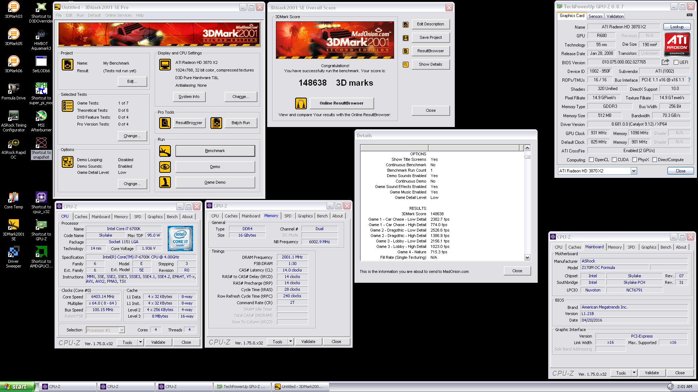The width and height of the screenshot is (698, 392).
Task: Select the SetLODb6 desktop icon
Action: coord(41,64)
